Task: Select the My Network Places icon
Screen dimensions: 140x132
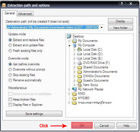Action: tap(74, 89)
